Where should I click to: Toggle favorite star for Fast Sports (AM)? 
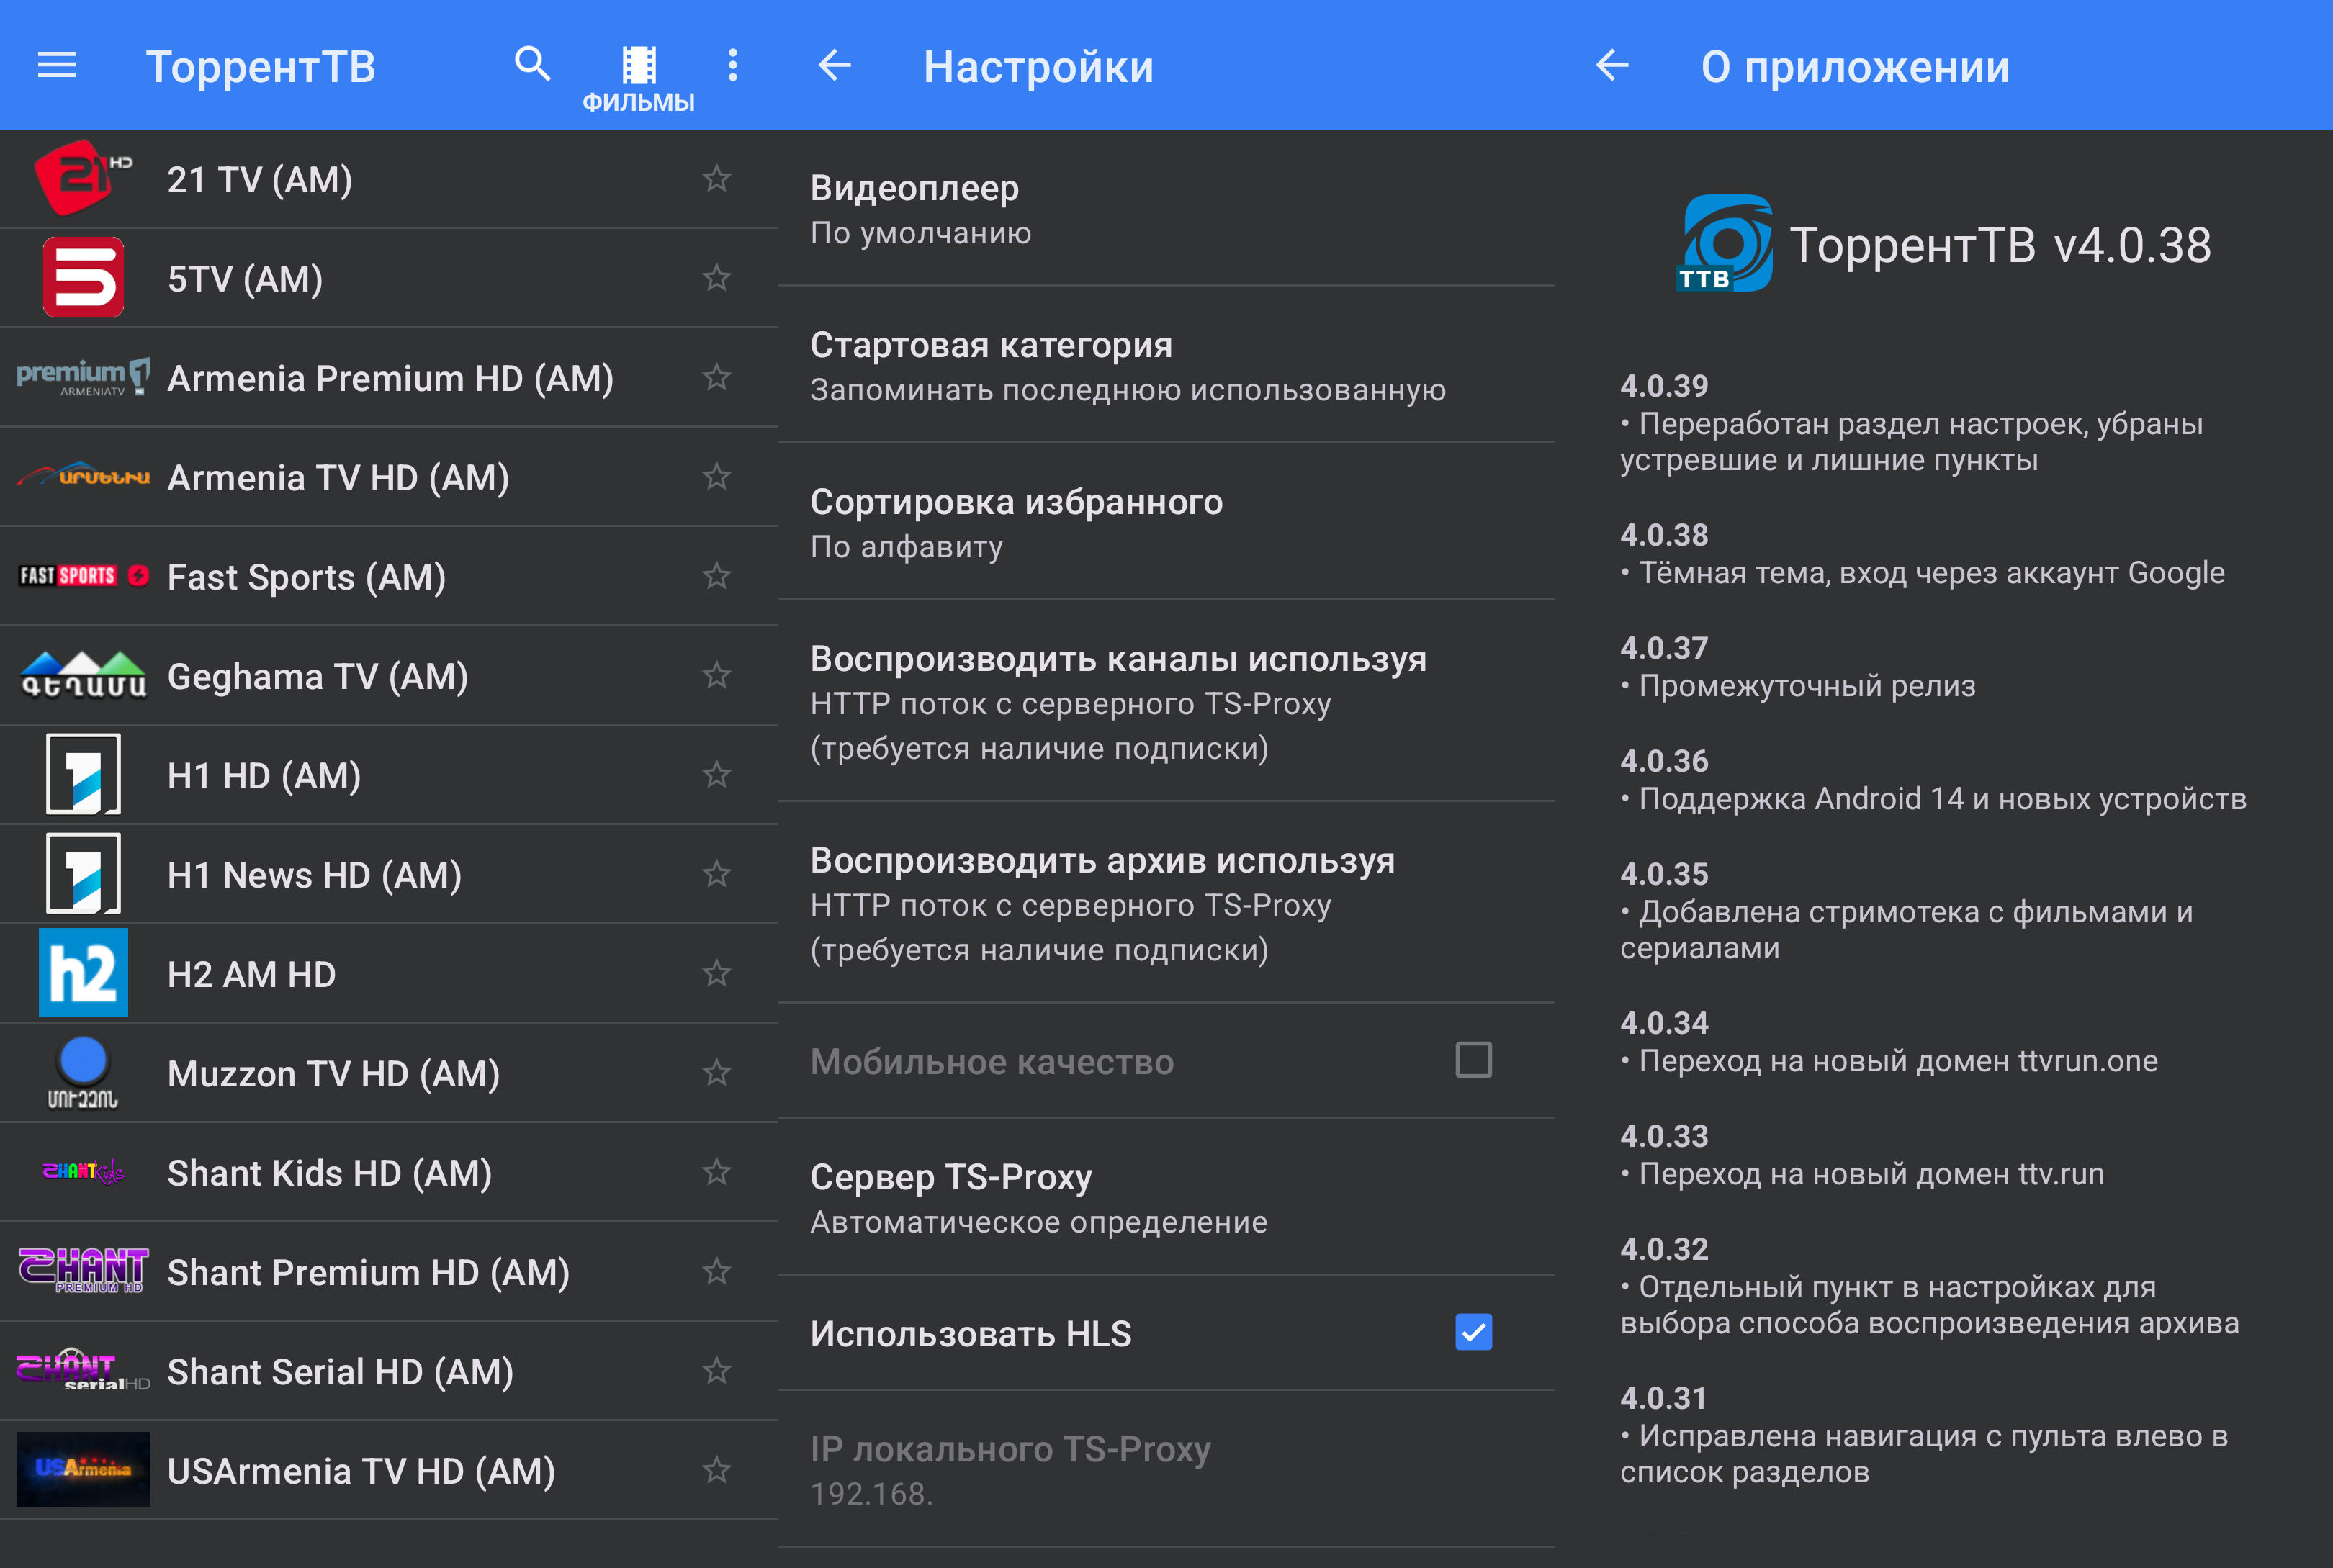point(716,576)
